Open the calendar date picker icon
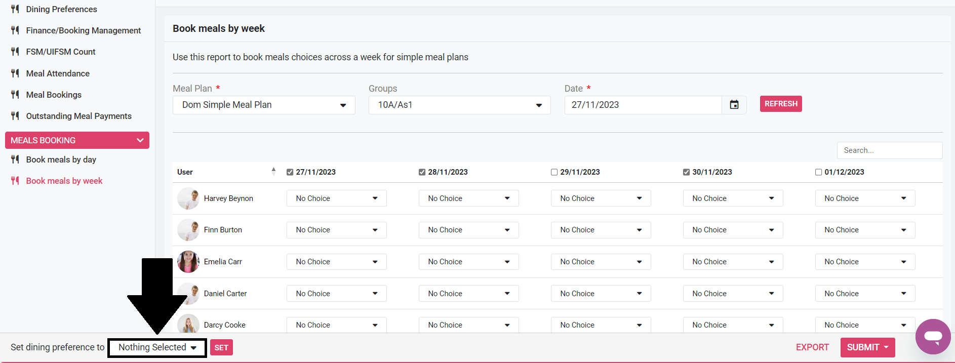The width and height of the screenshot is (955, 363). coord(734,105)
